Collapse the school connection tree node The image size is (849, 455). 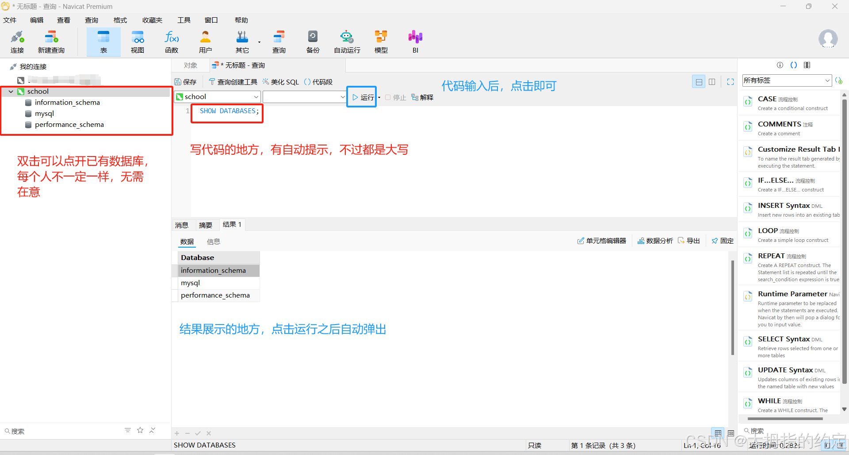pyautogui.click(x=11, y=92)
